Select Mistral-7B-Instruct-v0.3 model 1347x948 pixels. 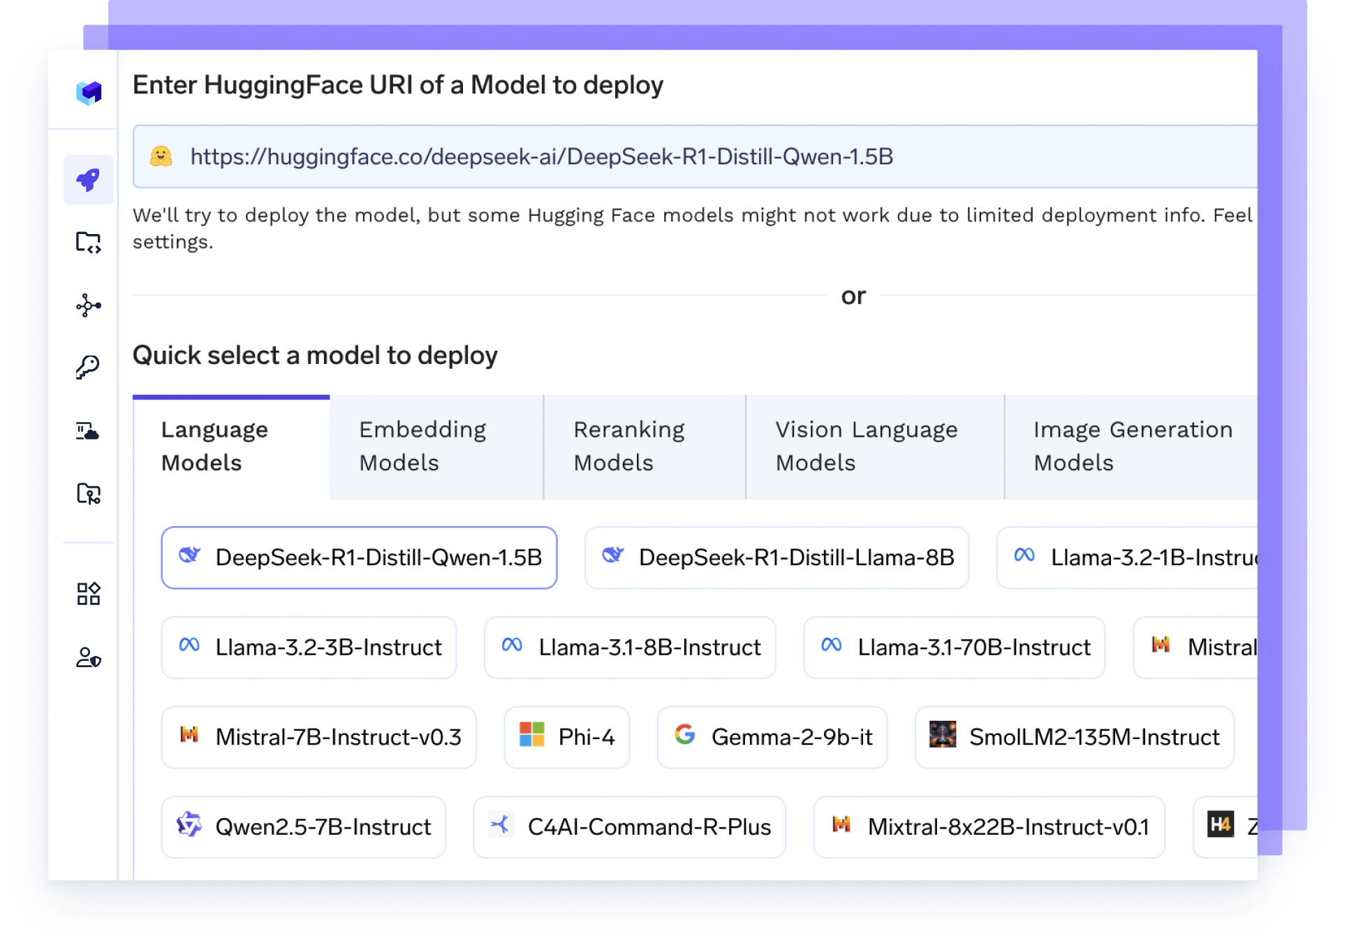(318, 737)
